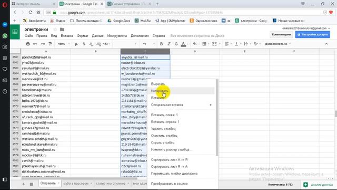Viewport: 337px width, 190px height.
Task: Open Отправить sheet tab dropdown arrow
Action: point(58,183)
